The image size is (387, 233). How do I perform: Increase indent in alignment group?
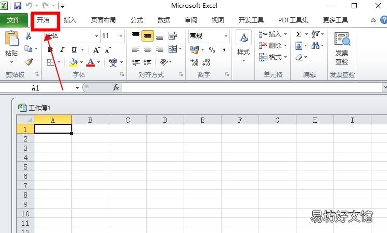pyautogui.click(x=148, y=61)
